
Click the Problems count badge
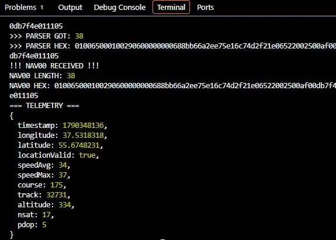coord(42,8)
